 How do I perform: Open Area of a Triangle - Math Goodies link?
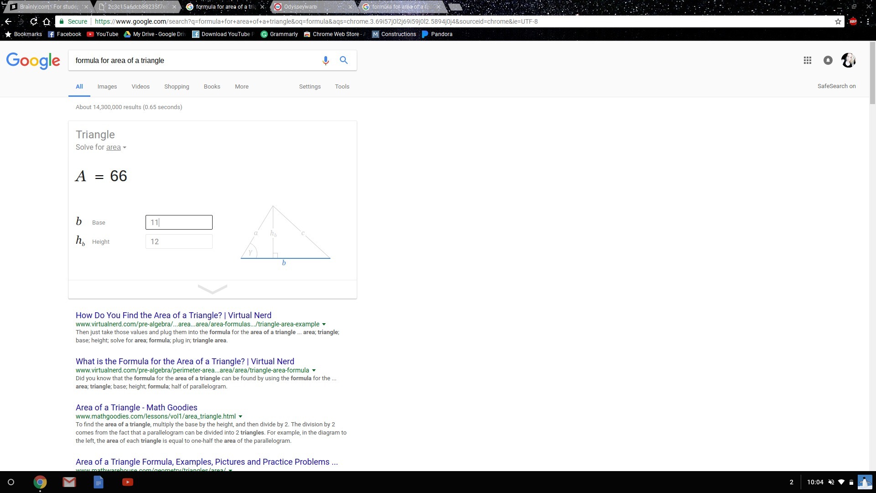[136, 408]
